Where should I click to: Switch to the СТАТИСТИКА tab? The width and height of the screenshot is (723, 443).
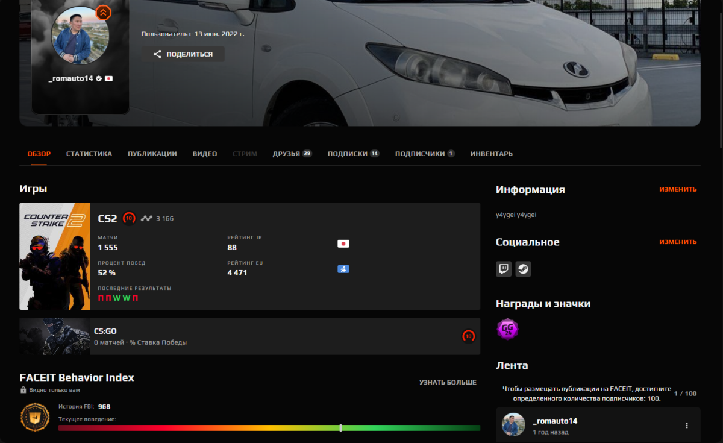pos(89,154)
